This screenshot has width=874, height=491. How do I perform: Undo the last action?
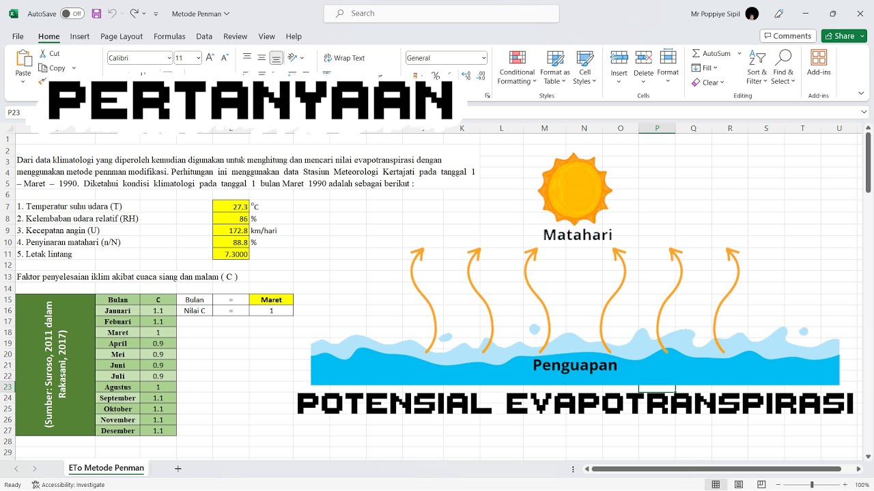(x=112, y=14)
